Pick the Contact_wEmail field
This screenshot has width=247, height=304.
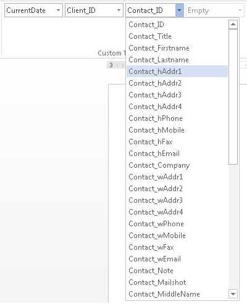pyautogui.click(x=177, y=259)
